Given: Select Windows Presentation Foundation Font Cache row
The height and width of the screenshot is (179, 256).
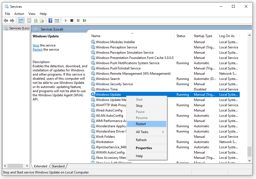Looking at the screenshot, I should tap(165, 58).
